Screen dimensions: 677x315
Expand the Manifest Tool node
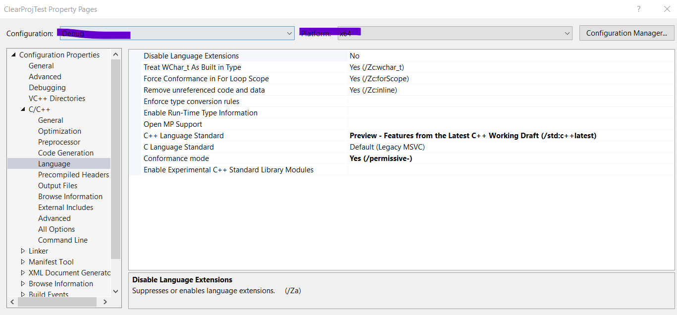point(22,262)
